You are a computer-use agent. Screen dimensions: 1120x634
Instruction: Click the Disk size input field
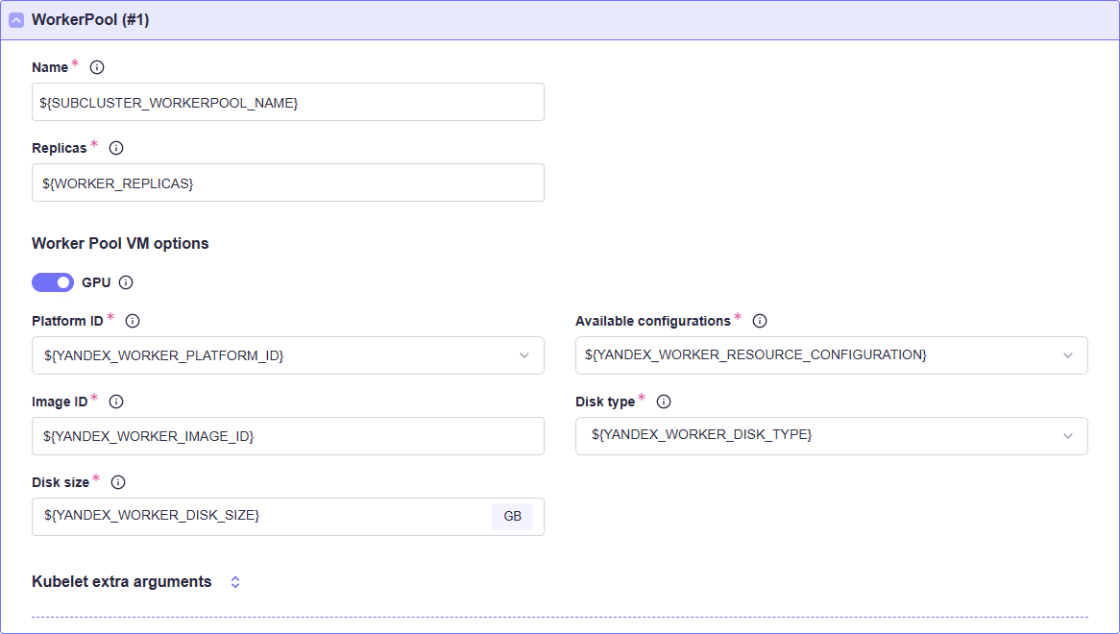coord(261,516)
